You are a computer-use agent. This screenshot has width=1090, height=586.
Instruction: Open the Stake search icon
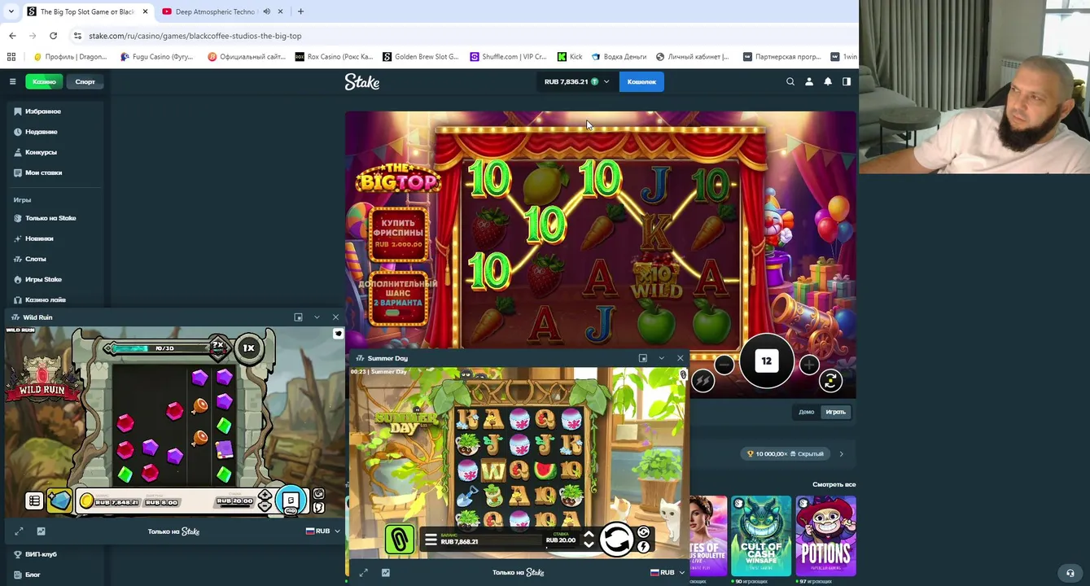pyautogui.click(x=790, y=81)
